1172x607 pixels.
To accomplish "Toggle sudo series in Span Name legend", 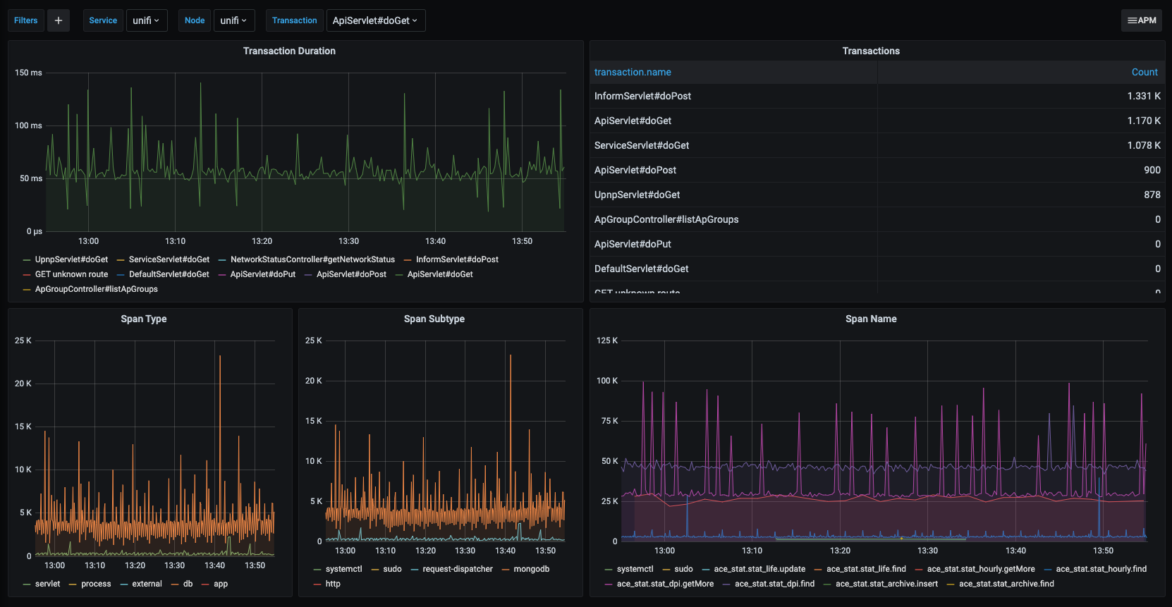I will (684, 569).
